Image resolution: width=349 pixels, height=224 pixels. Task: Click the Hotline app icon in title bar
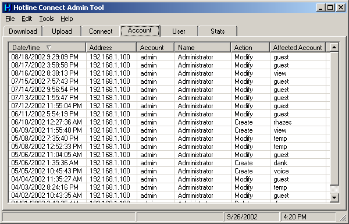8,8
